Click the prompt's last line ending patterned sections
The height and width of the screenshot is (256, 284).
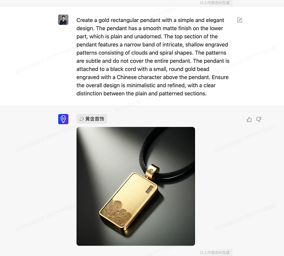click(x=141, y=93)
